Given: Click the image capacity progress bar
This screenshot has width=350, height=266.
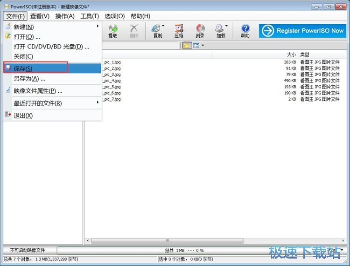Looking at the screenshot, I should pos(184,251).
